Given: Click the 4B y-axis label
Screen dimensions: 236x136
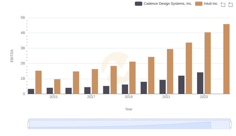Looking at the screenshot, I should [23, 33].
